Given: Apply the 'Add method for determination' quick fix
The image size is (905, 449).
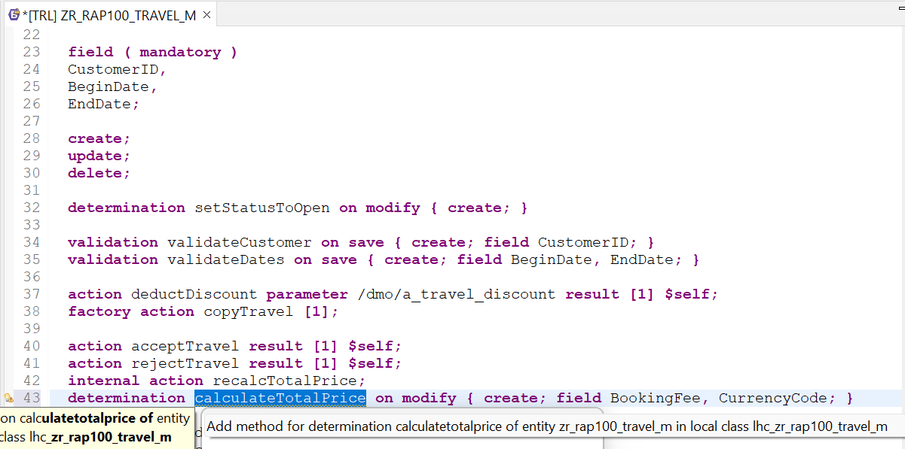Looking at the screenshot, I should 546,426.
